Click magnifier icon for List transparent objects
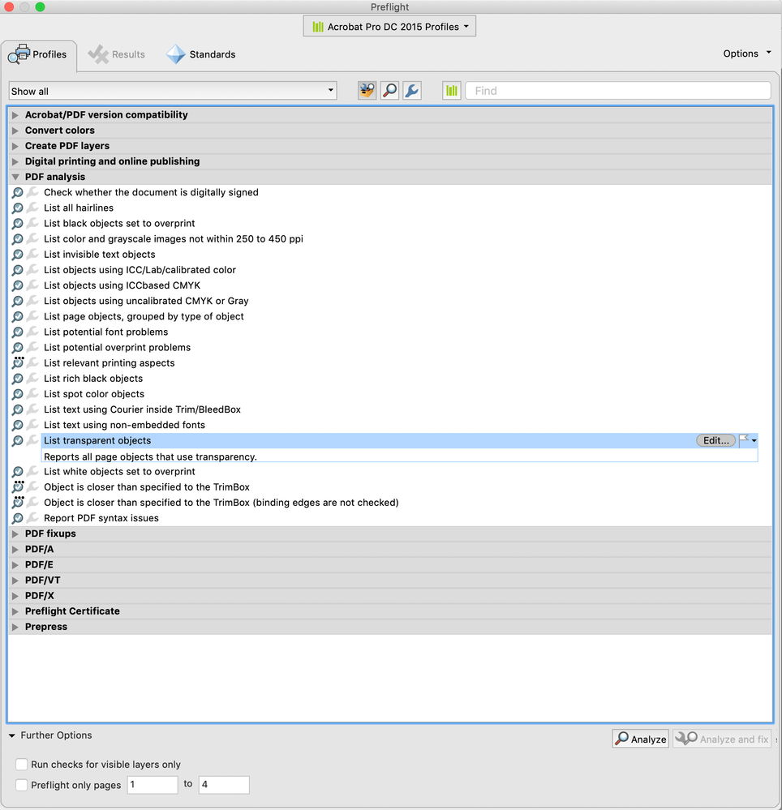 [x=18, y=440]
